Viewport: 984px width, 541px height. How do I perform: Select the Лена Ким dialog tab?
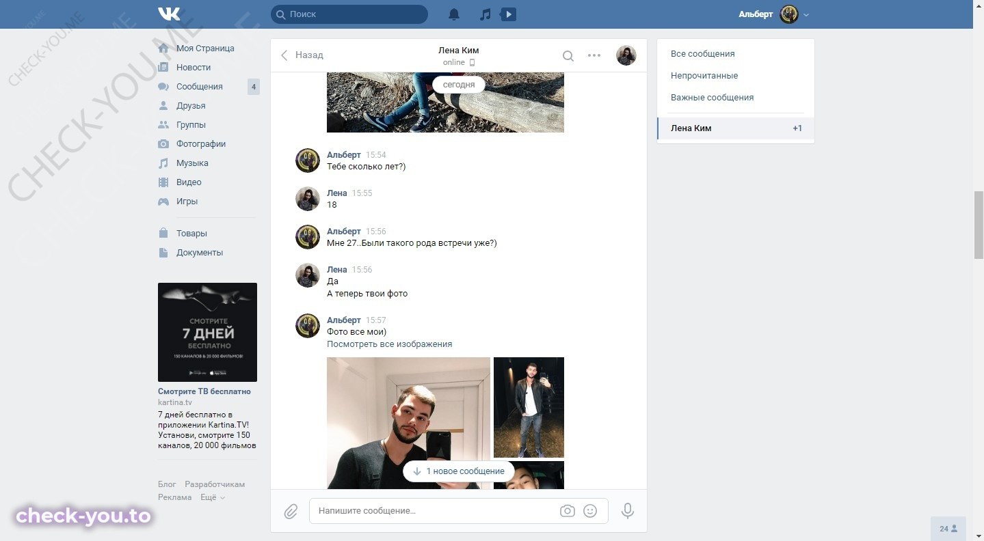point(736,128)
